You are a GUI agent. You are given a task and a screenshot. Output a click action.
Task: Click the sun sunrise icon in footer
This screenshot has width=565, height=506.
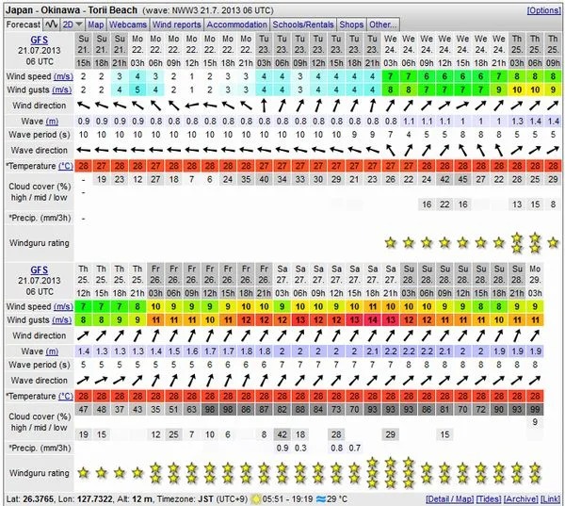tap(256, 499)
